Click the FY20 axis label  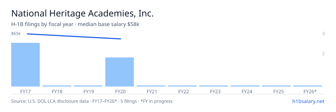point(120,92)
